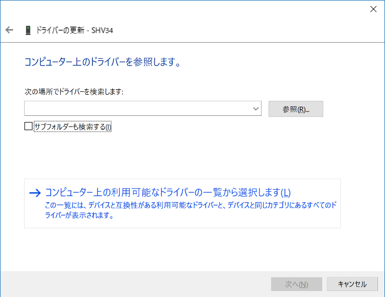Open the 参照(R)... browse button

coord(296,109)
